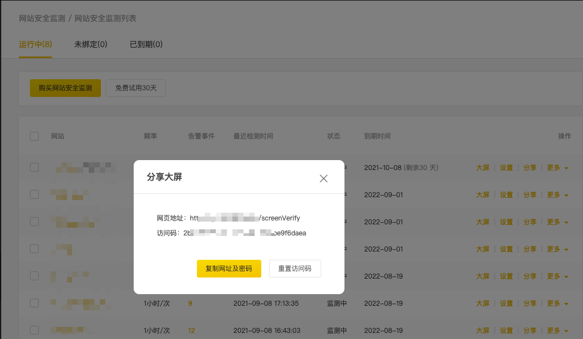Select checkbox for row with 12 alerts

34,330
